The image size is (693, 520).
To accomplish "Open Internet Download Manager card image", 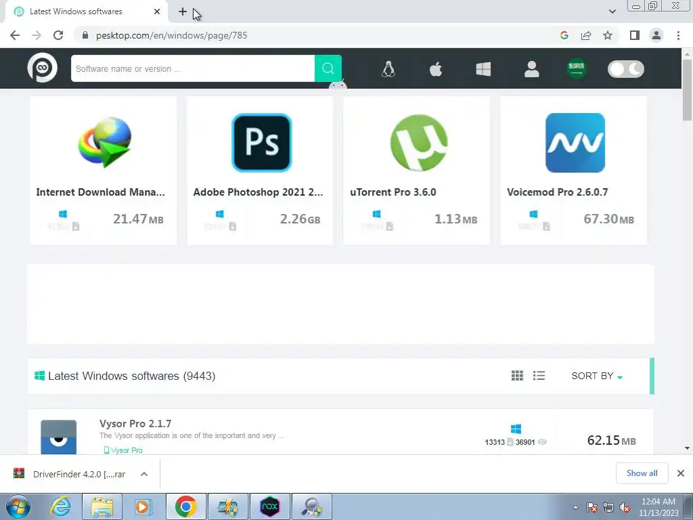I will coord(105,142).
